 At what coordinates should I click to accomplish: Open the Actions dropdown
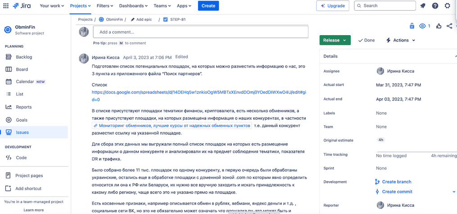401,40
